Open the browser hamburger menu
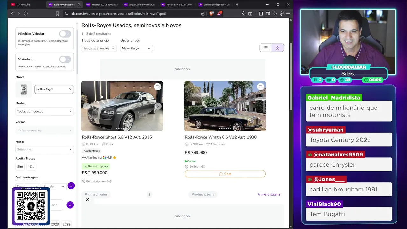This screenshot has width=407, height=229. tap(288, 14)
